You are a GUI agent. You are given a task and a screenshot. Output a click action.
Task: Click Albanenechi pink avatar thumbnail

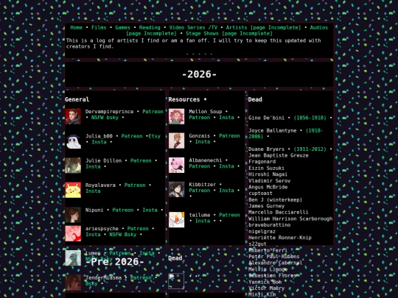177,166
